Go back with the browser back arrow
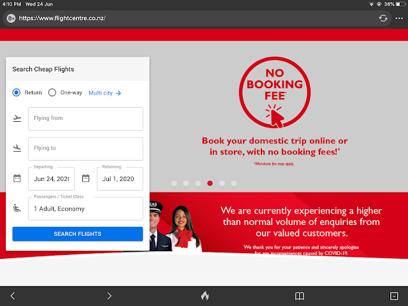 pyautogui.click(x=13, y=296)
